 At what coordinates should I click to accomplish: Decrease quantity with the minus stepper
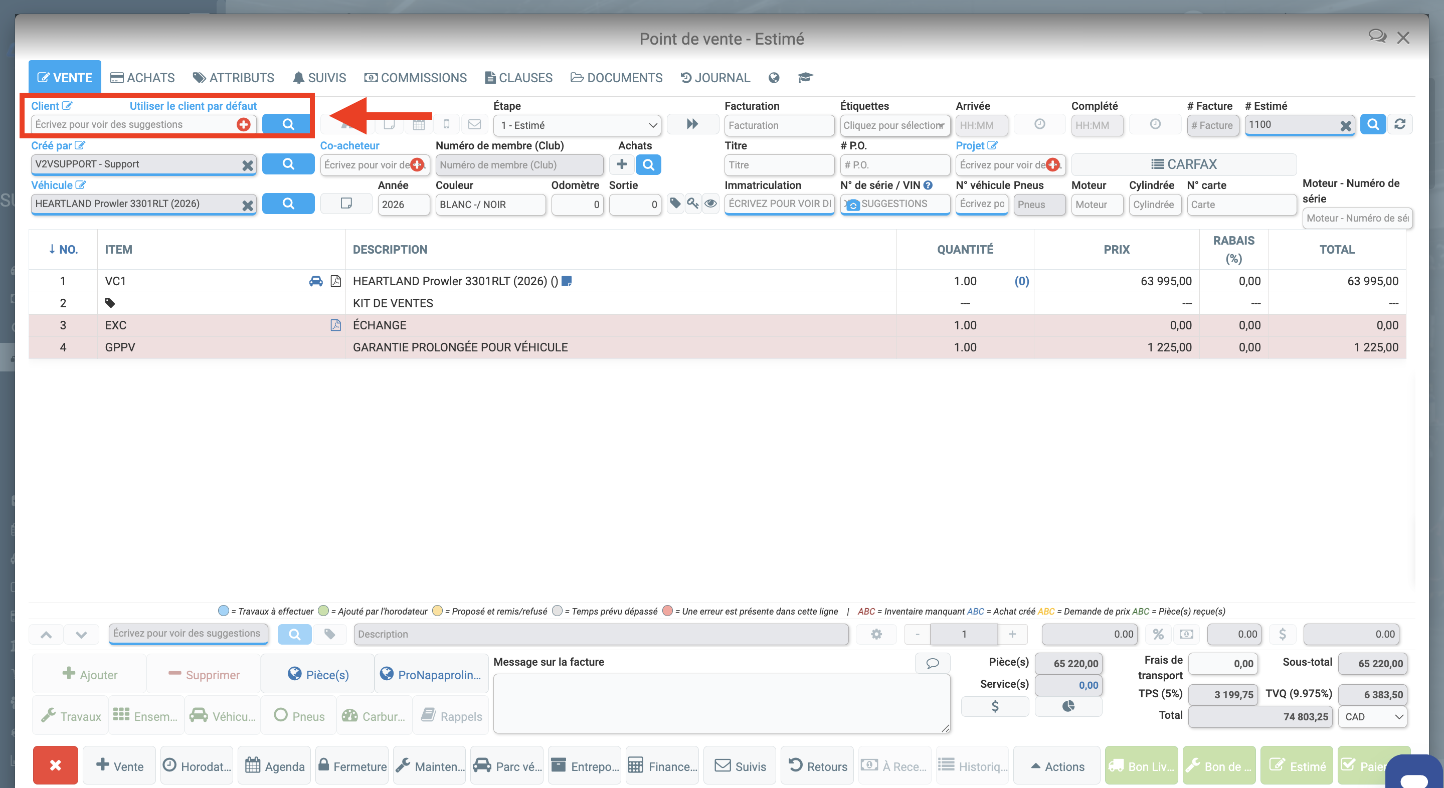(x=917, y=634)
